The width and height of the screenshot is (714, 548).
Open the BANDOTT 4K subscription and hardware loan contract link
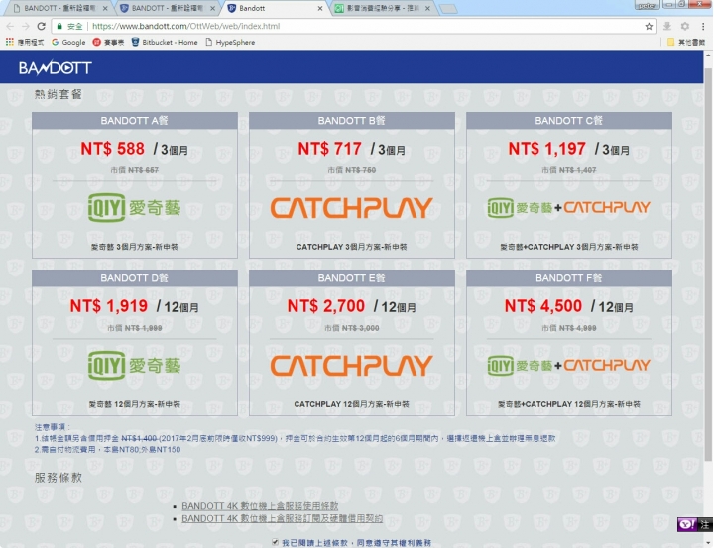pos(283,518)
